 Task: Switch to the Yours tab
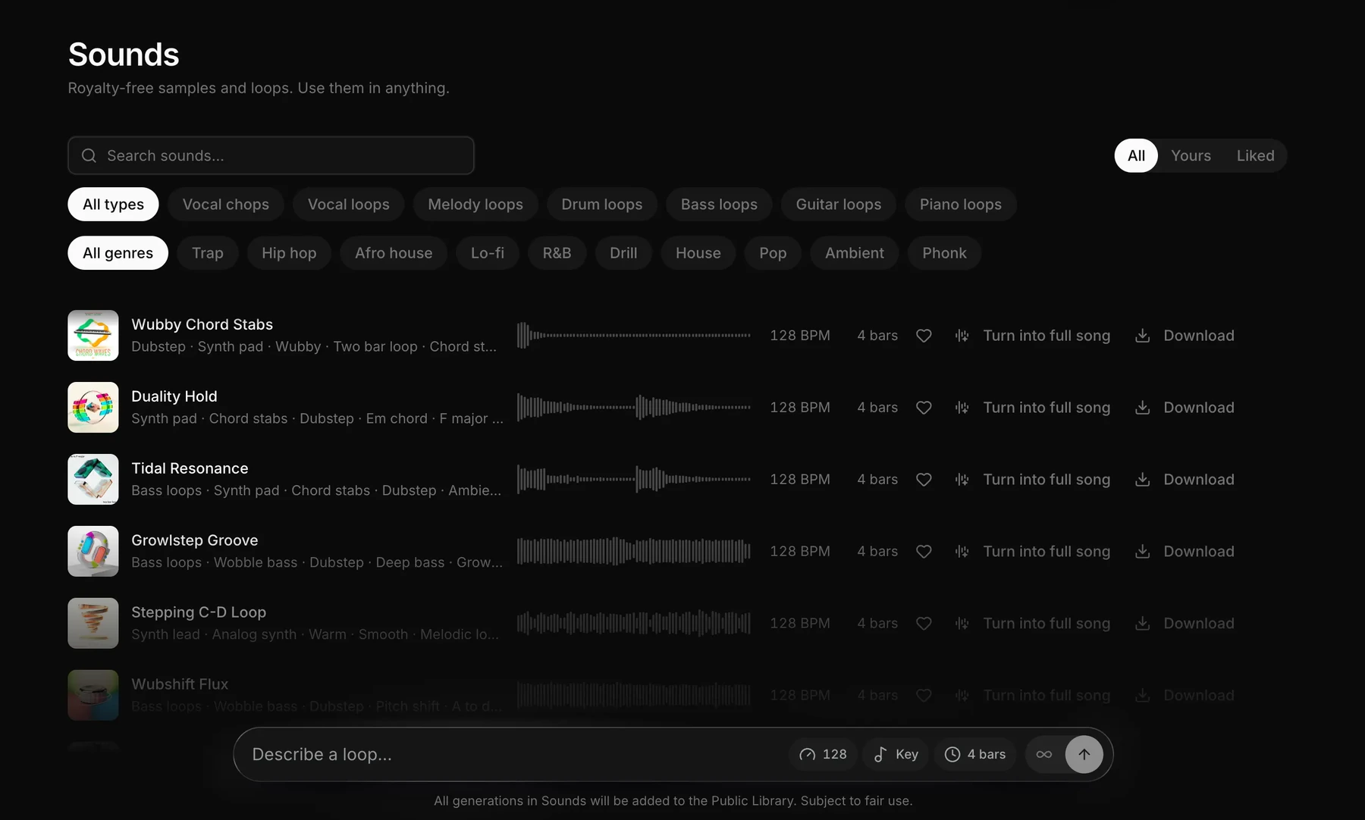[1191, 155]
